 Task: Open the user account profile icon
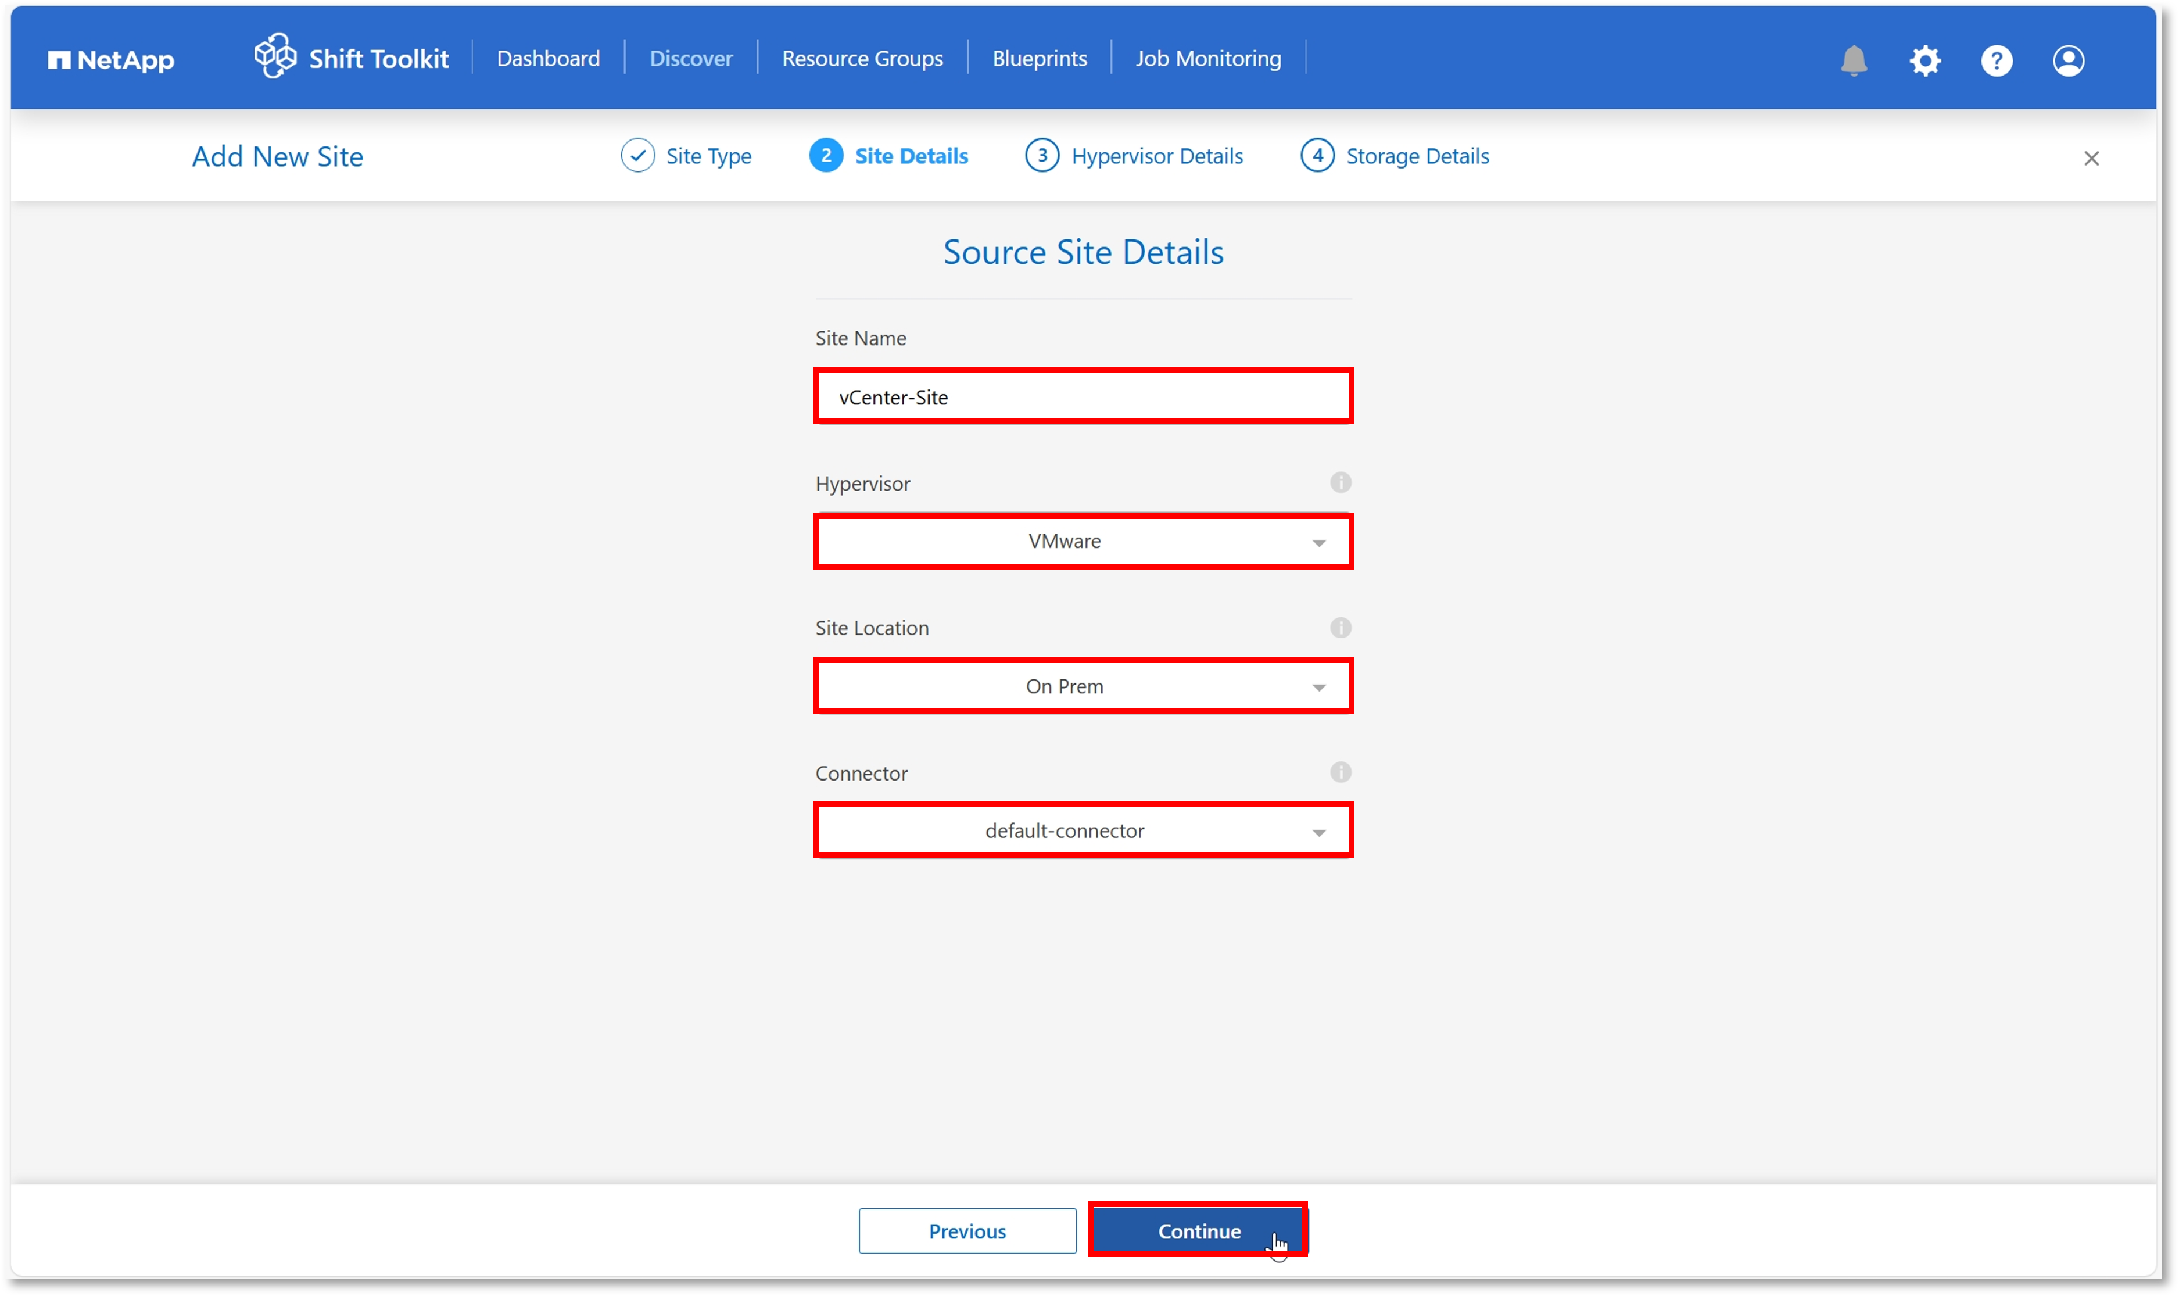point(2067,60)
